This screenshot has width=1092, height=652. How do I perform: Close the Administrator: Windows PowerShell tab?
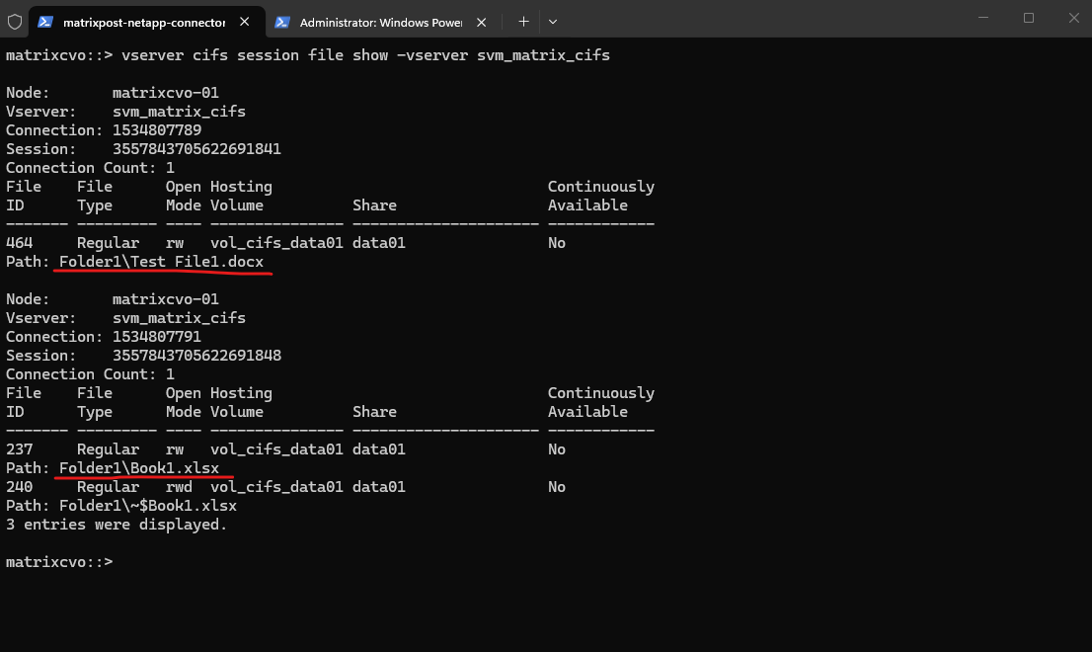[482, 22]
